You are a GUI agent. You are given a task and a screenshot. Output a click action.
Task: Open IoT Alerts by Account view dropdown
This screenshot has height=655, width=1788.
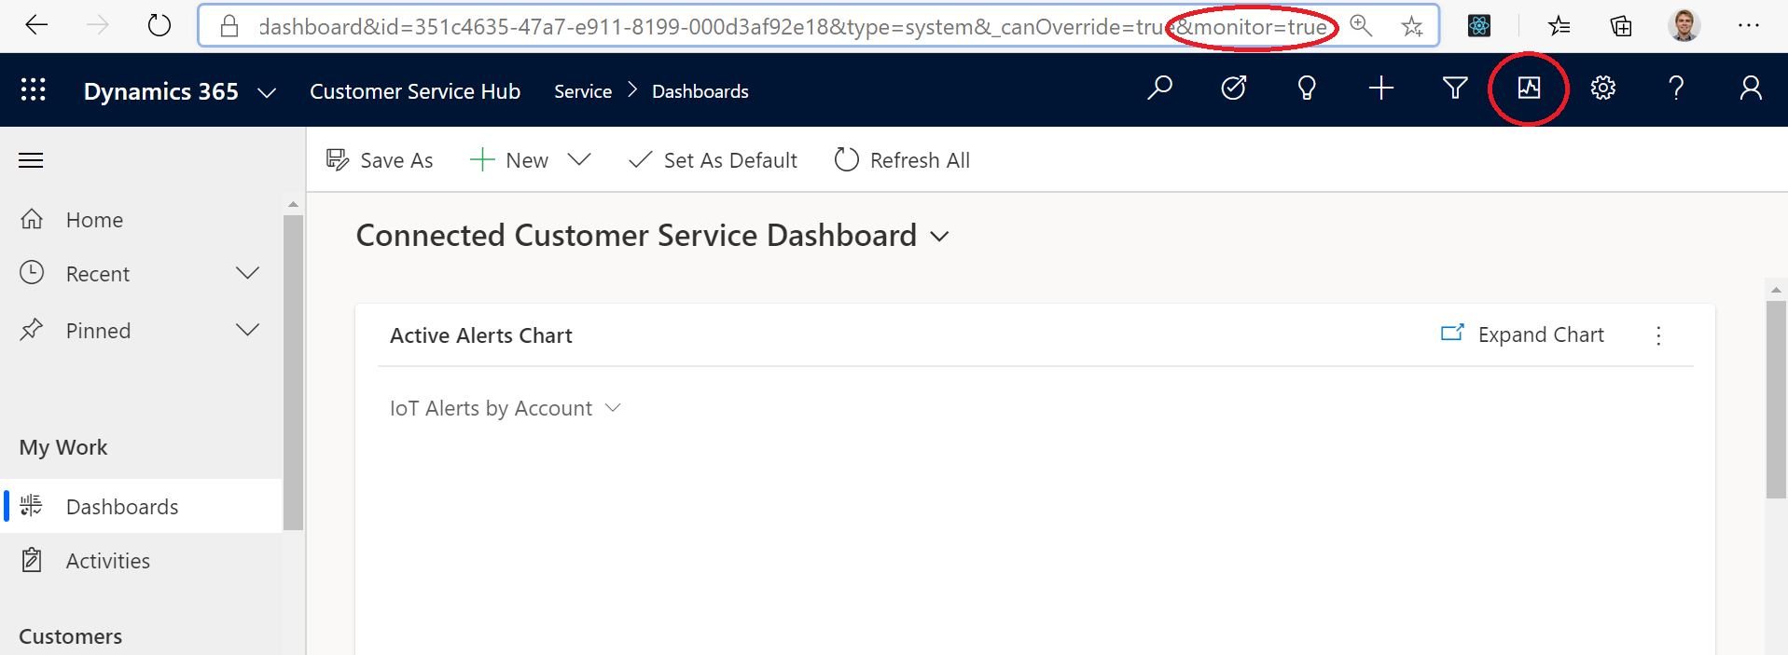pos(613,408)
